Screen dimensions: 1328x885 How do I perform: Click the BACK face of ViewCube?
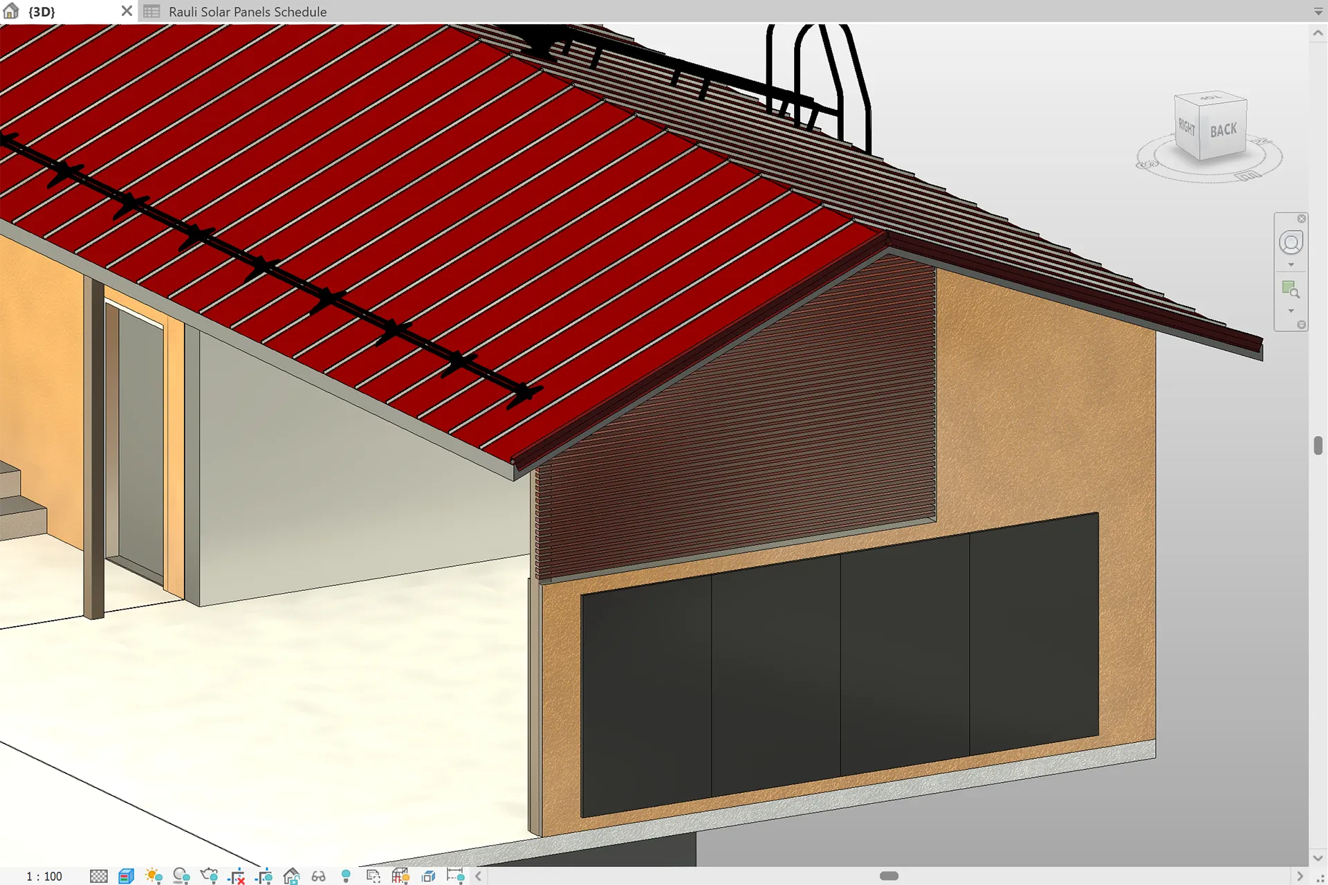point(1223,130)
